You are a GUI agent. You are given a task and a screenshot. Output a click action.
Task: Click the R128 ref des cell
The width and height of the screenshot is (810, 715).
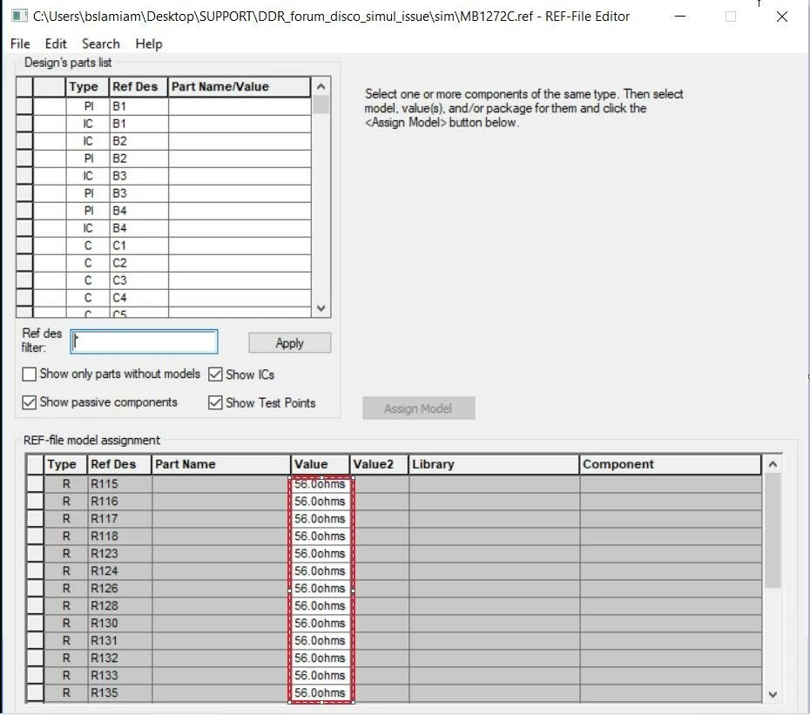119,605
